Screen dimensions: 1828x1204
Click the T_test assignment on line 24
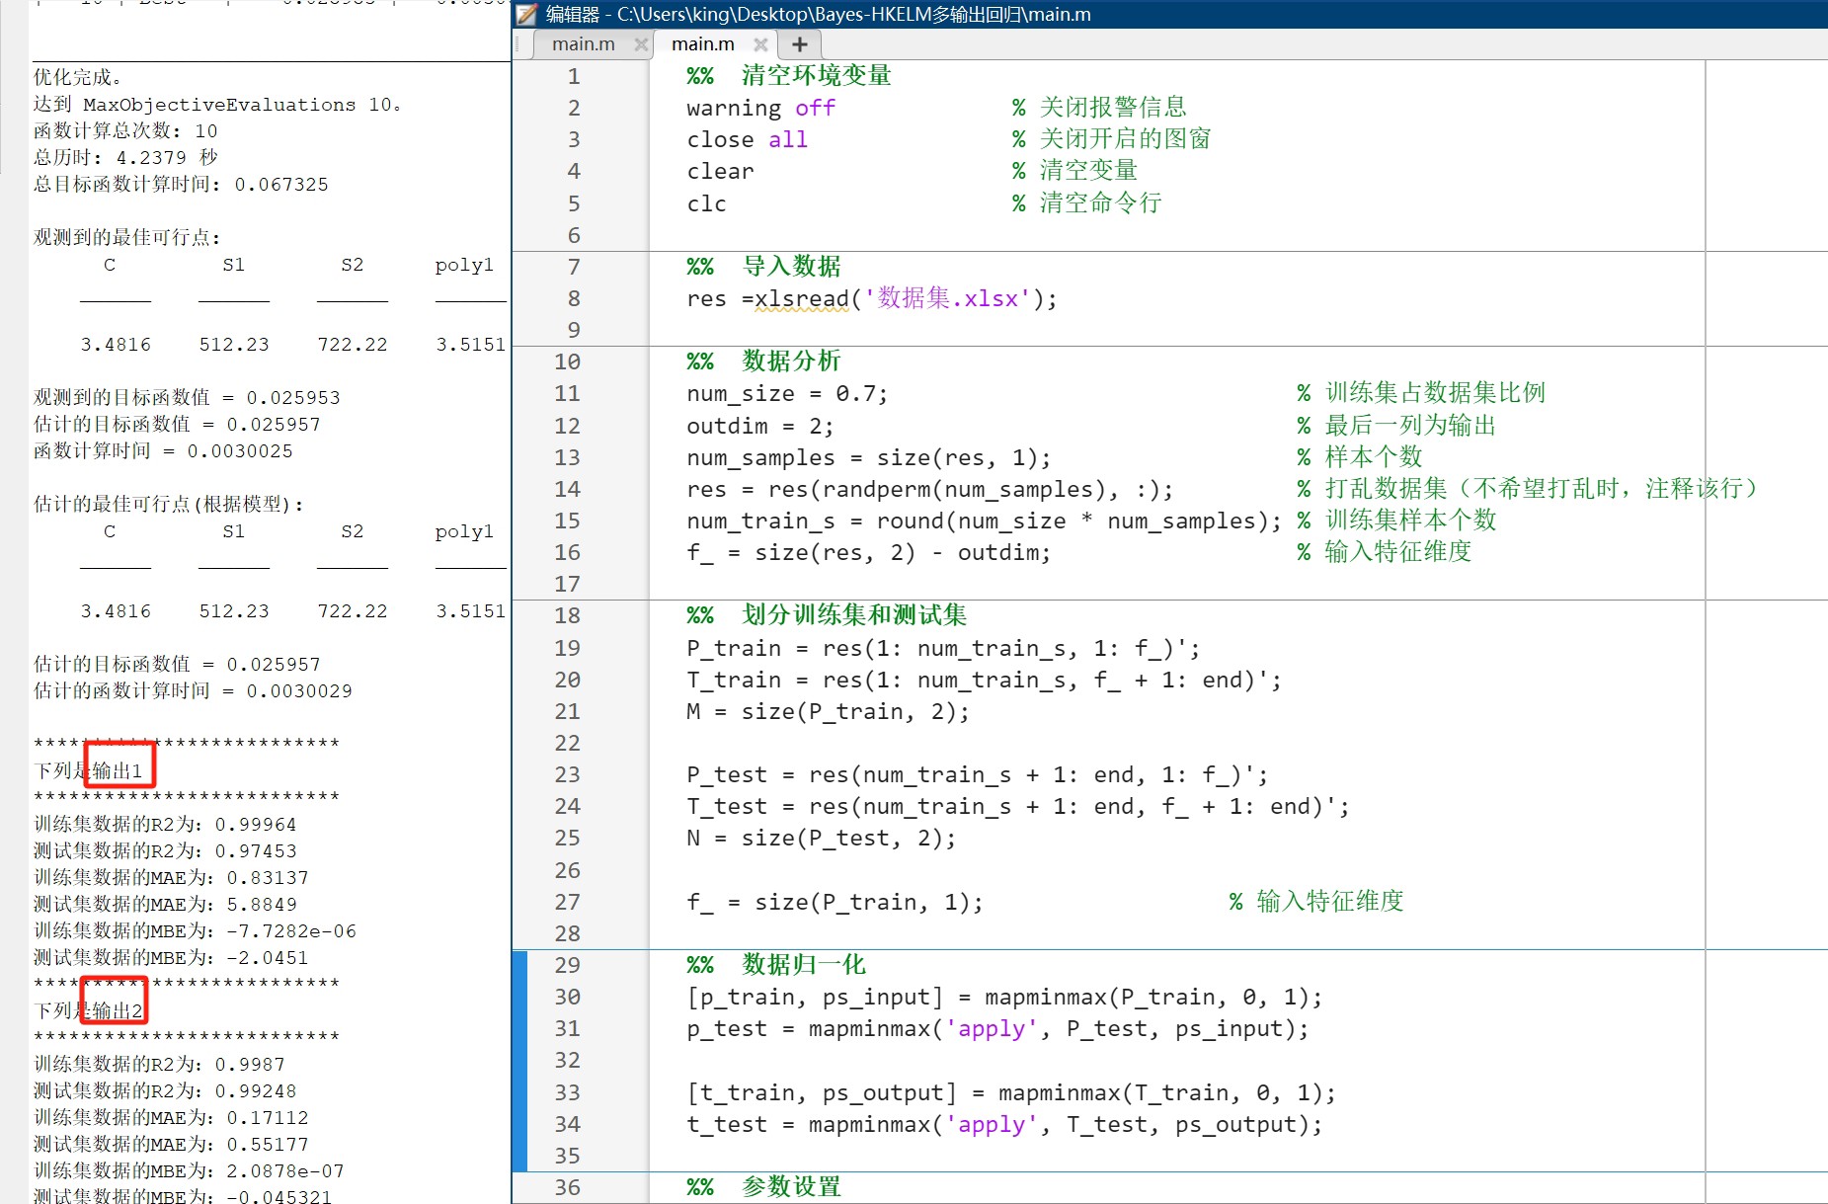coord(1017,806)
